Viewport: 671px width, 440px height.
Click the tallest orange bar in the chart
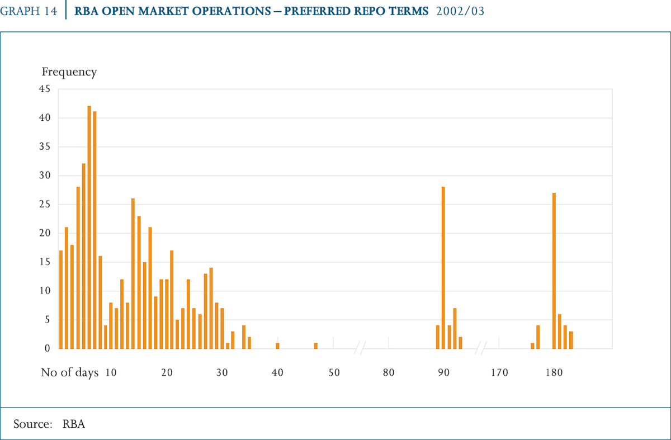[89, 227]
